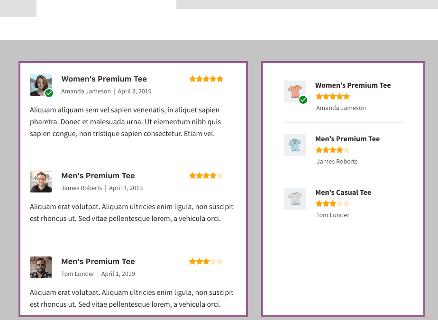Open Men's Casual Tee title link
This screenshot has width=438, height=320.
tap(343, 192)
